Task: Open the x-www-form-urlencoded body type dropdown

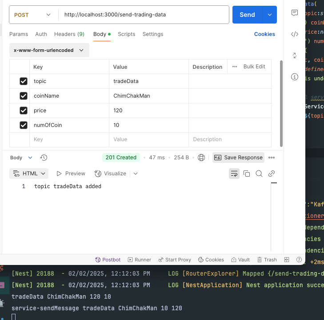Action: (49, 50)
